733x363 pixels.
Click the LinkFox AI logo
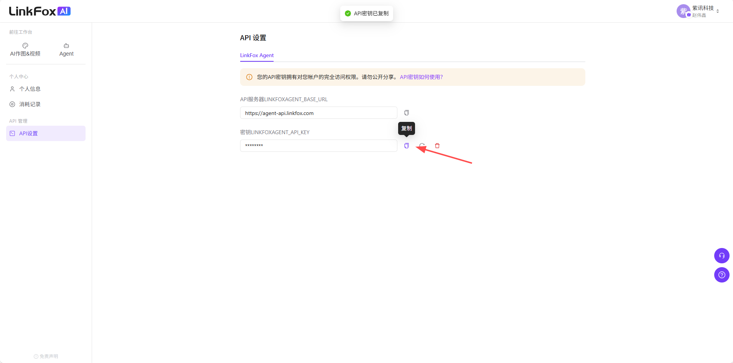(x=40, y=11)
